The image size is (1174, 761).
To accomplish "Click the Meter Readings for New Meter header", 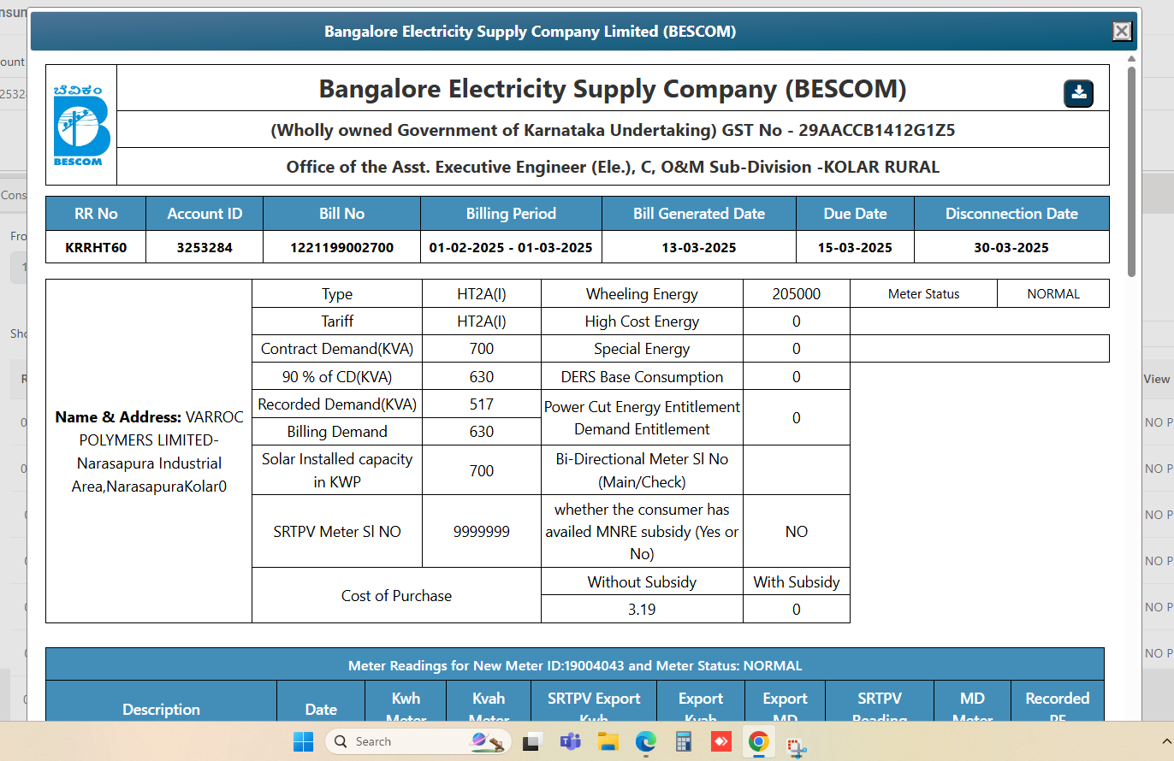I will pyautogui.click(x=575, y=665).
